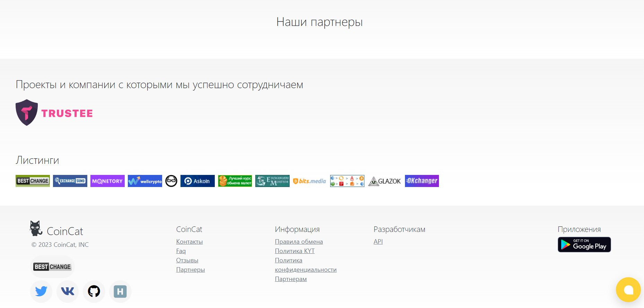Open the Партнеры link under CoinCat
Screen dimensions: 644x308
tap(191, 270)
